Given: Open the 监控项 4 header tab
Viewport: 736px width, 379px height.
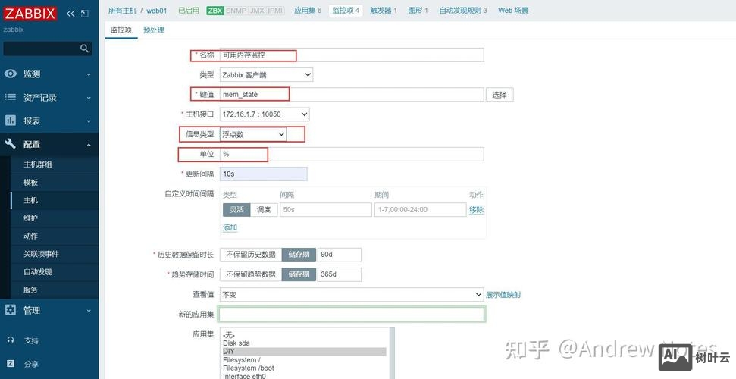Looking at the screenshot, I should tap(346, 11).
